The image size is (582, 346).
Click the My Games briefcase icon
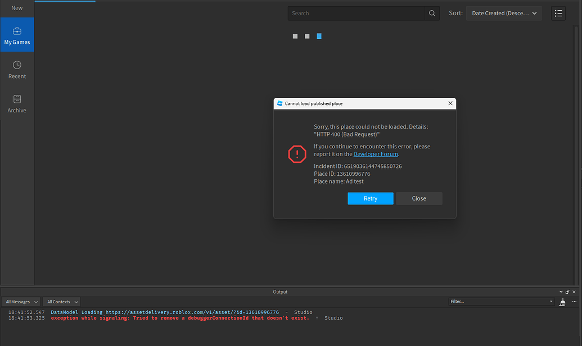(x=17, y=31)
